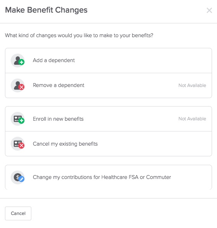The height and width of the screenshot is (228, 217).
Task: Close the Make Benefit Changes dialog
Action: pyautogui.click(x=209, y=10)
